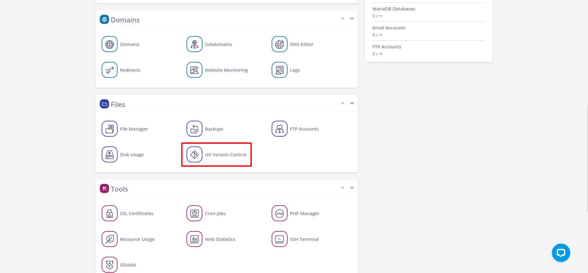This screenshot has height=273, width=588.
Task: Click the Resource Usage link text
Action: pos(137,239)
